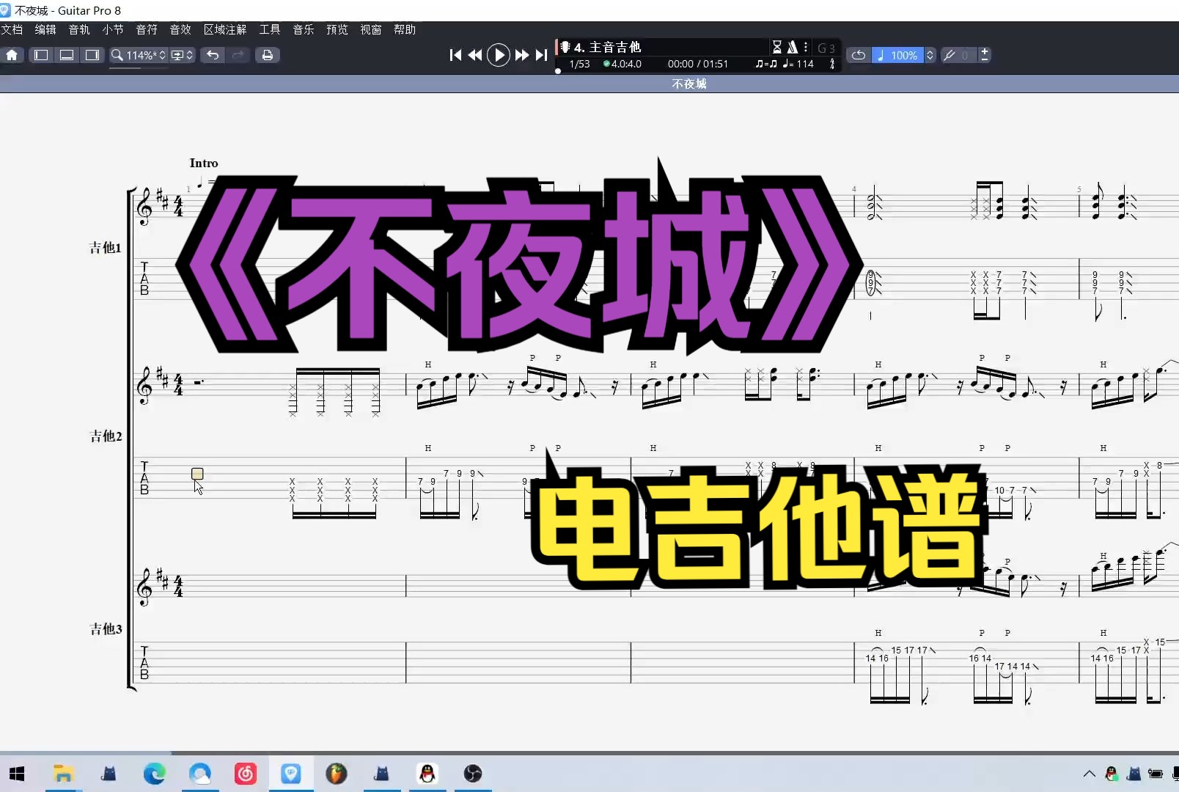Jump to the last bar
Image resolution: width=1179 pixels, height=792 pixels.
pyautogui.click(x=541, y=55)
